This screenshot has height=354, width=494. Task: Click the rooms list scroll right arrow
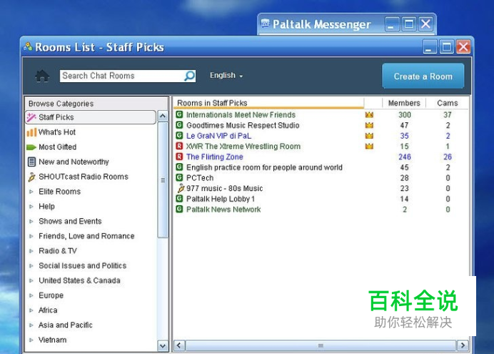click(x=463, y=345)
